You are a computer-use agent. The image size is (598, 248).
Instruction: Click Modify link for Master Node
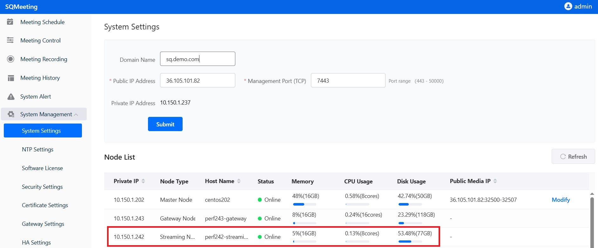point(561,200)
